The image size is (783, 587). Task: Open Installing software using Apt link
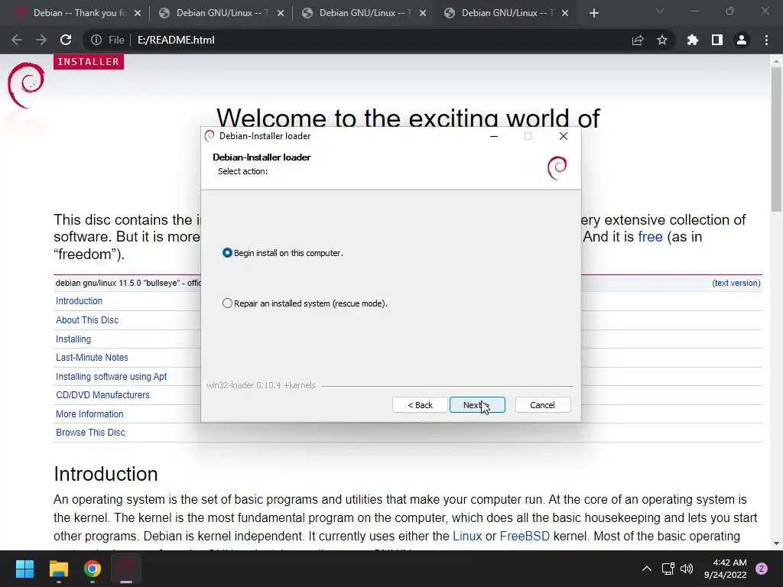pos(111,376)
